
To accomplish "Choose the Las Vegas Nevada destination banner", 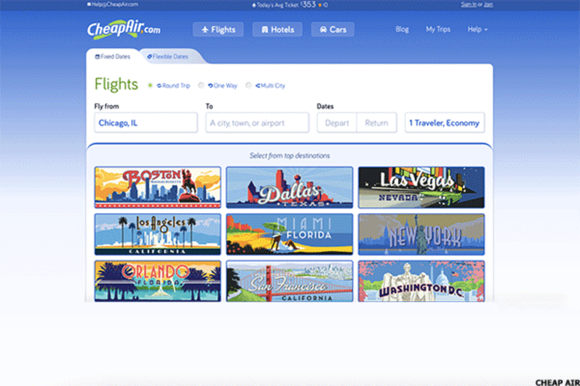I will click(421, 187).
